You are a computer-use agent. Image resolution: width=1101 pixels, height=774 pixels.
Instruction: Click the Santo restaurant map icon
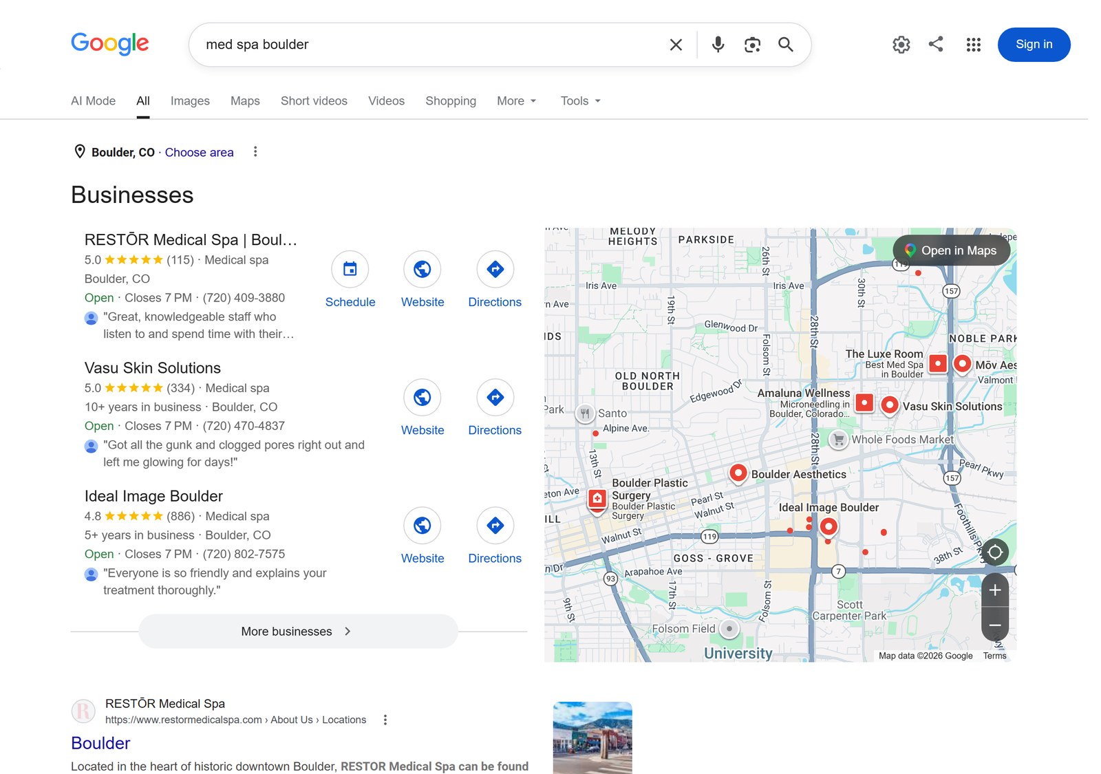pyautogui.click(x=585, y=413)
